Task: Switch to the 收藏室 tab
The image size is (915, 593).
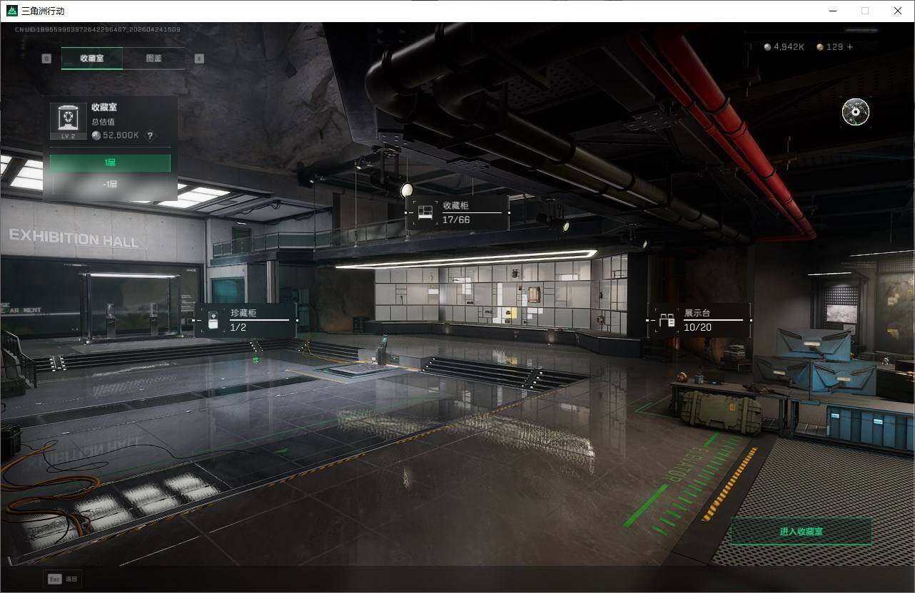Action: point(92,58)
